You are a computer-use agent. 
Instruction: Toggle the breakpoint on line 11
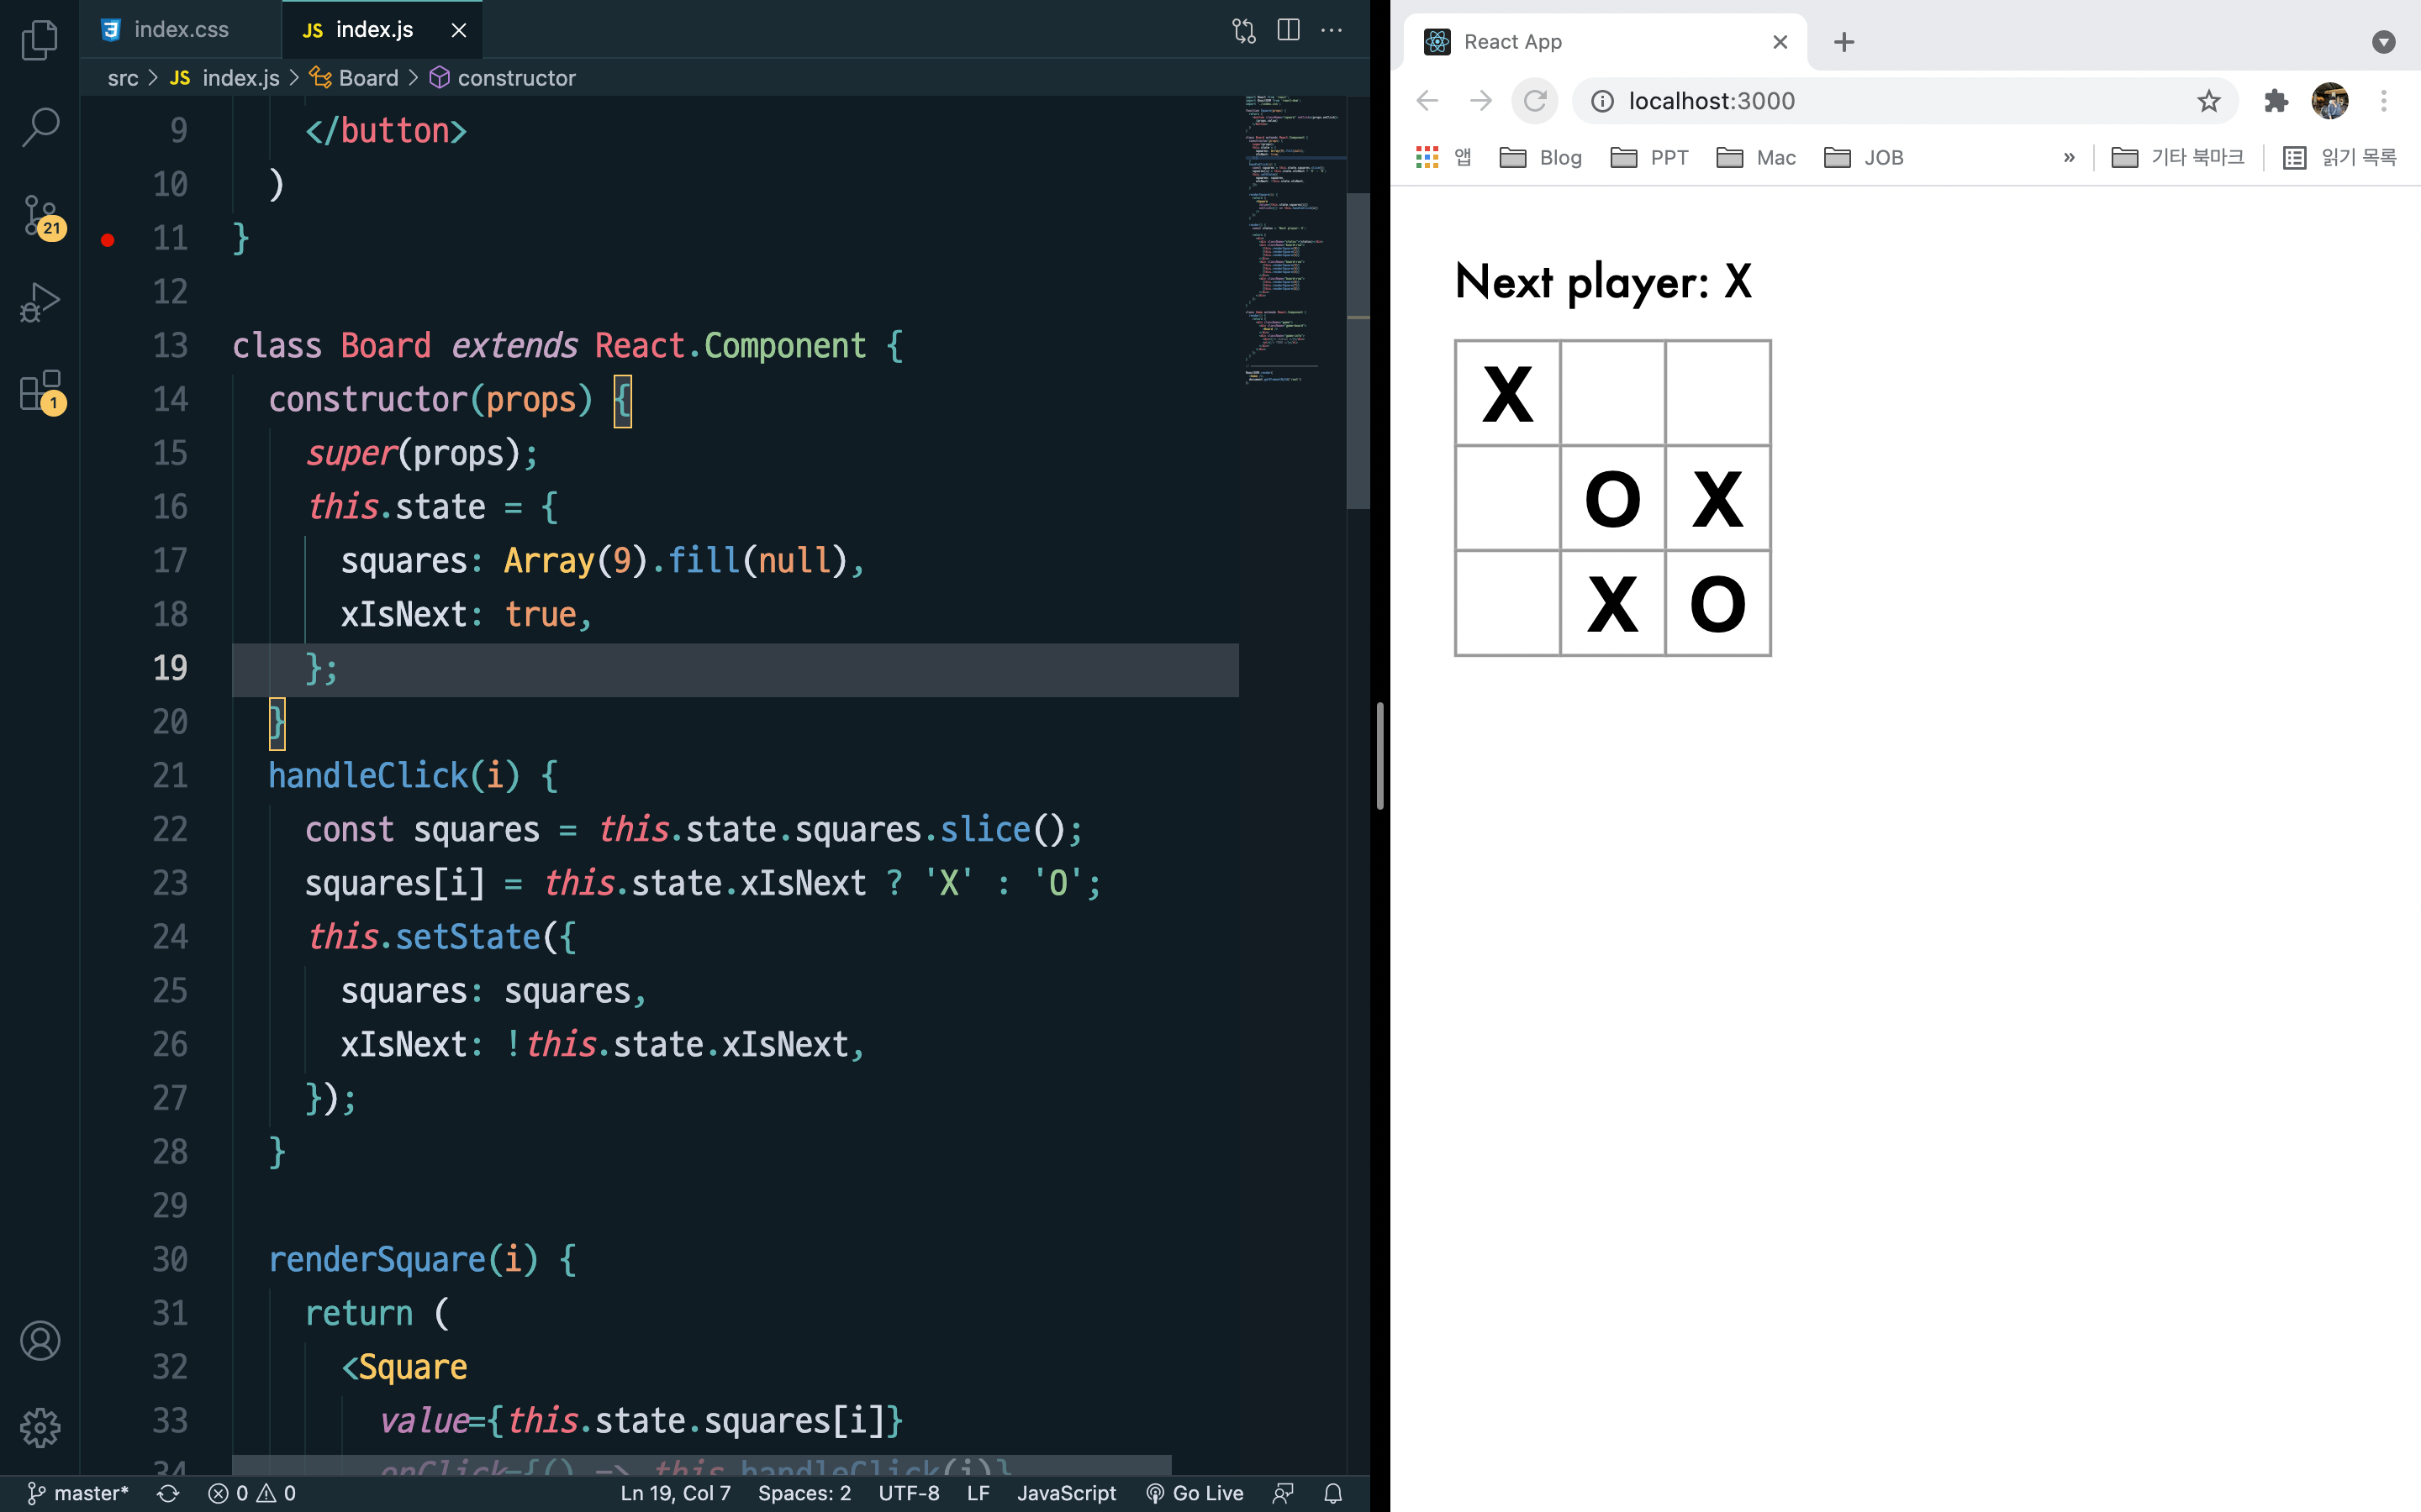pyautogui.click(x=108, y=239)
